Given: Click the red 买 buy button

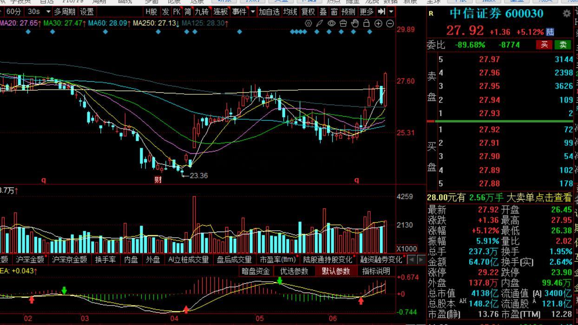Looking at the screenshot, I should point(544,45).
